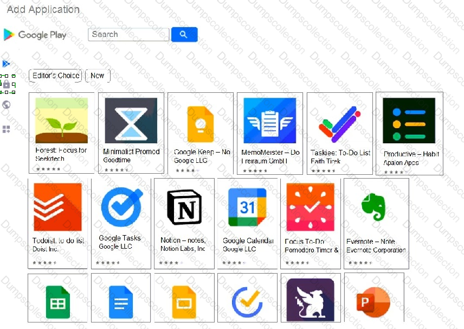This screenshot has width=464, height=329.
Task: Select the Google Keep app icon
Action: pyautogui.click(x=201, y=124)
